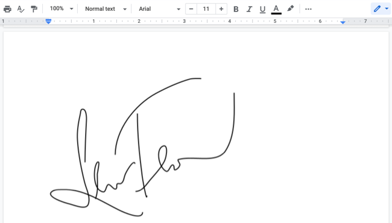Click the Editing mode pencil button
Viewport: 392px width, 223px height.
point(377,9)
